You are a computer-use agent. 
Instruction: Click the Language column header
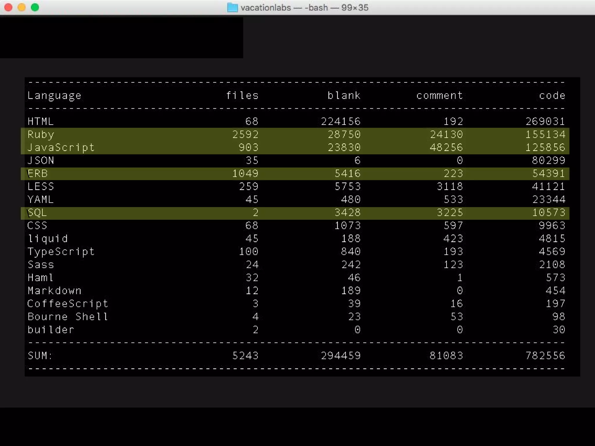(54, 96)
